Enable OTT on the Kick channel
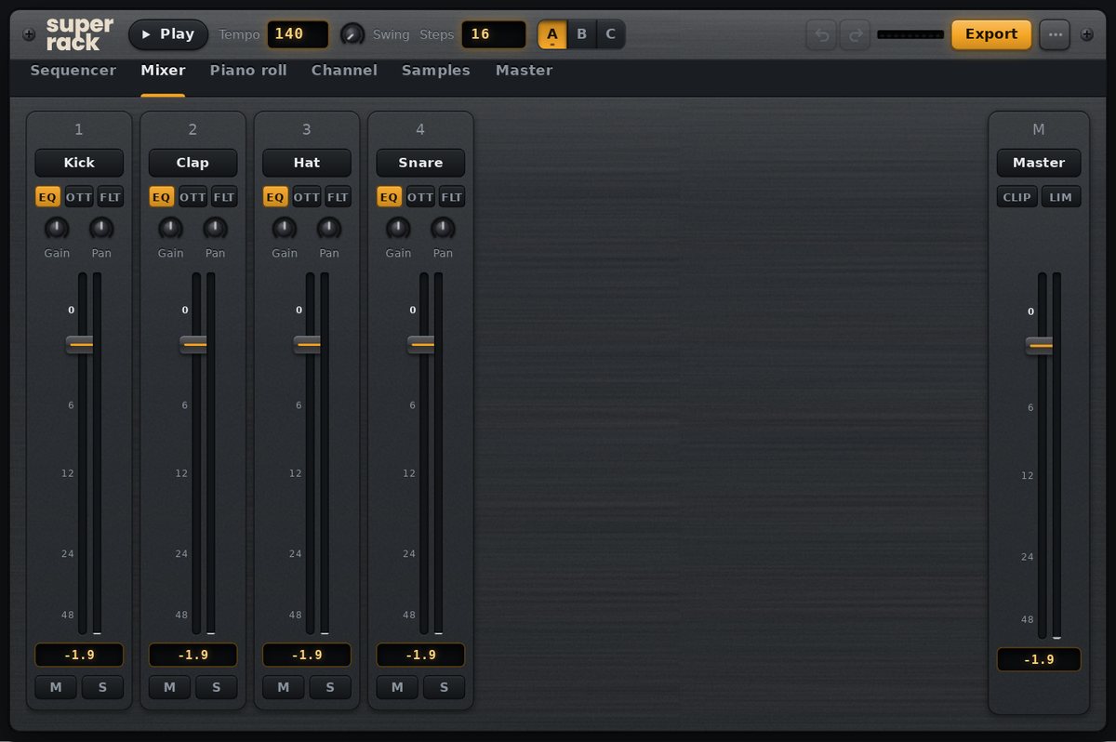Image resolution: width=1116 pixels, height=742 pixels. click(x=79, y=197)
